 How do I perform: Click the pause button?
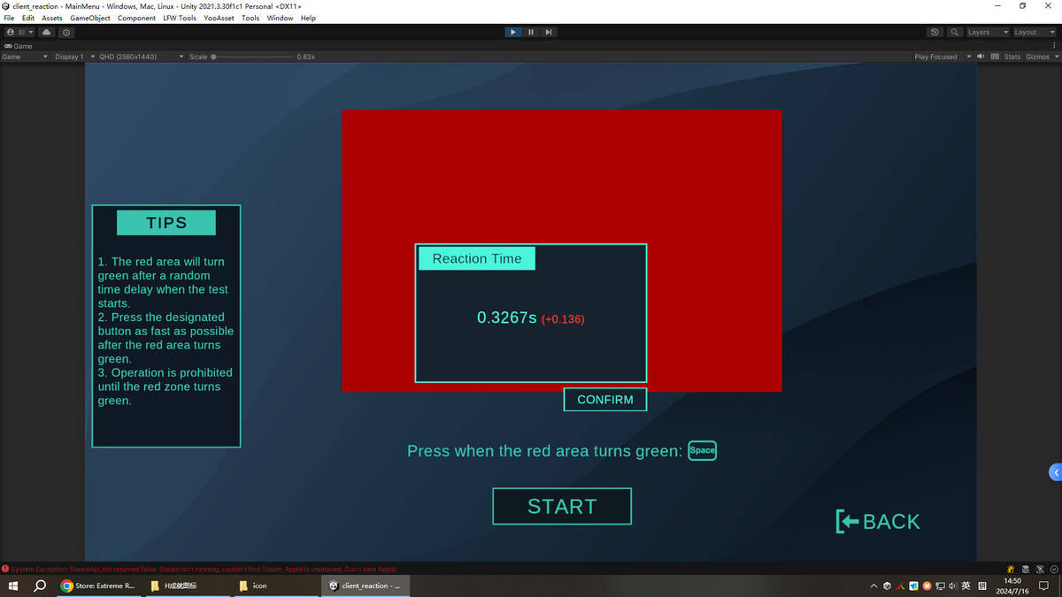click(x=531, y=32)
